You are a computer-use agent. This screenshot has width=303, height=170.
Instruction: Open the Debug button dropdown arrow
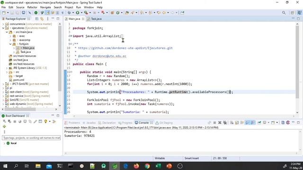pos(73,13)
